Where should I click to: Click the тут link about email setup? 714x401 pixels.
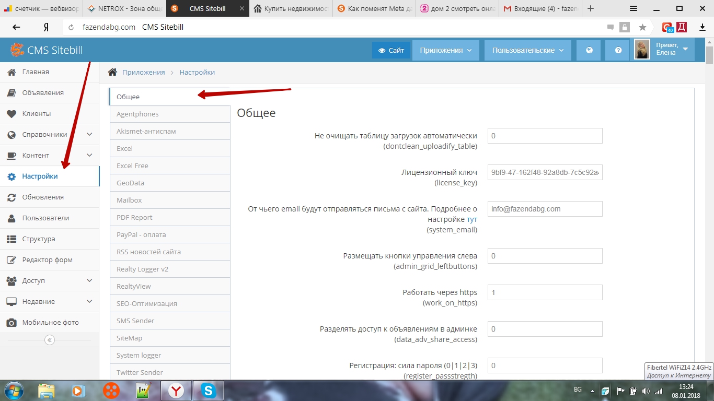472,219
